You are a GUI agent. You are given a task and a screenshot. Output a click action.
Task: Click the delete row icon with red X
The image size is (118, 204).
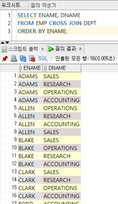[x=32, y=58]
